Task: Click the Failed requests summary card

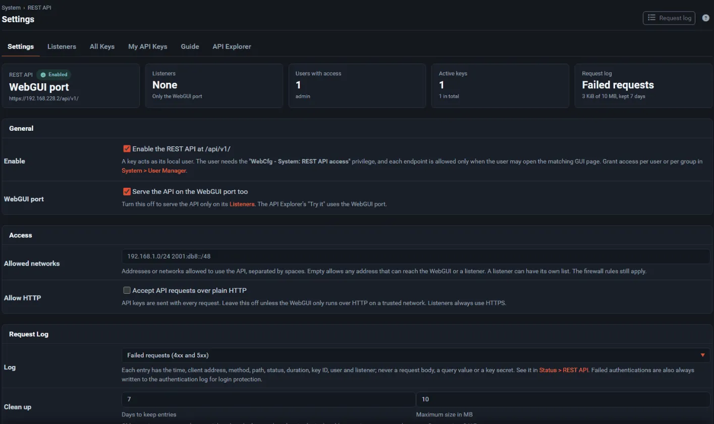Action: tap(643, 86)
